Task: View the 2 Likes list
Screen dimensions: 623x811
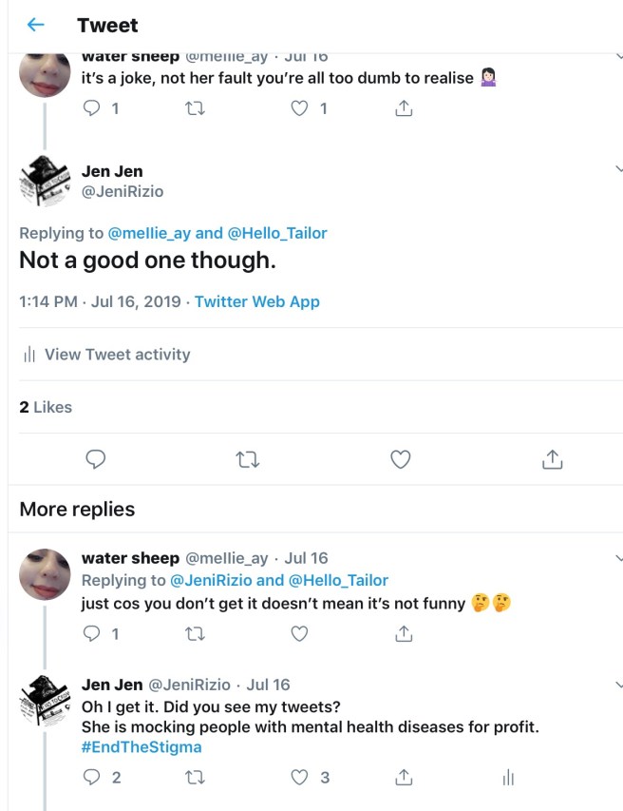Action: pos(46,407)
